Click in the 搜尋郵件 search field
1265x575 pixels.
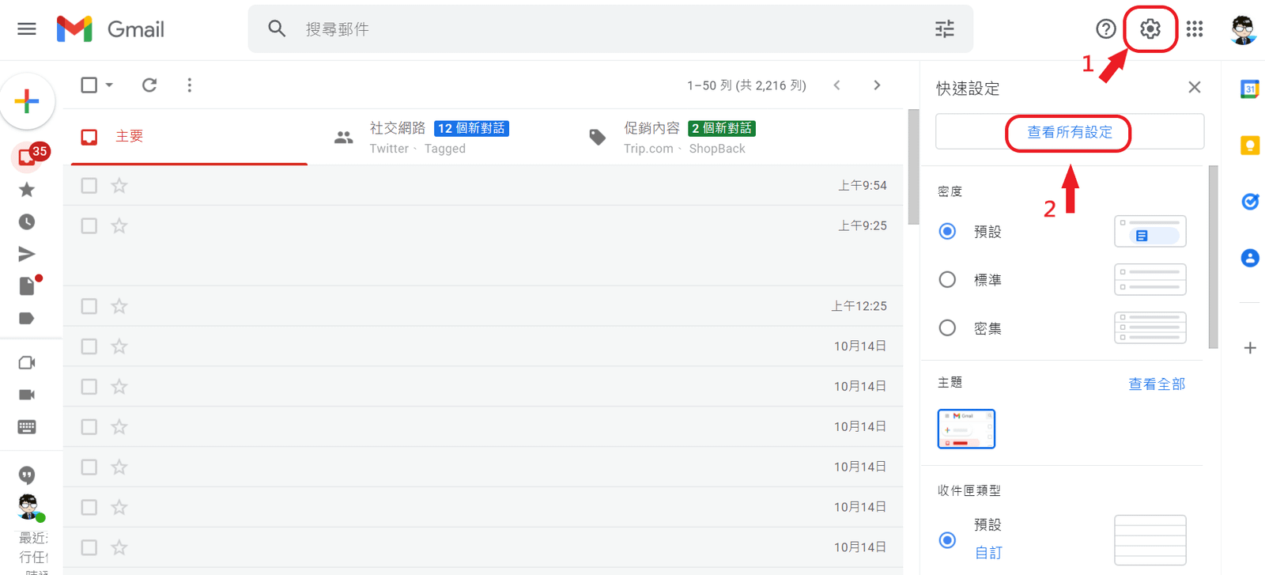[x=609, y=29]
